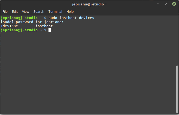The image size is (179, 115).
Task: Click the 'sudo fastboot devices' command text
Action: tap(71, 18)
